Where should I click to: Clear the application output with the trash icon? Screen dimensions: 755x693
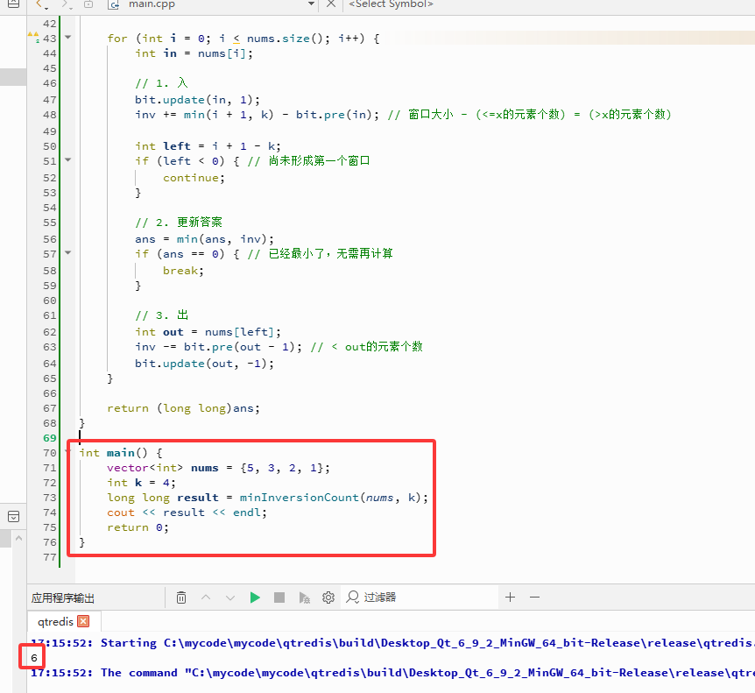(x=181, y=598)
